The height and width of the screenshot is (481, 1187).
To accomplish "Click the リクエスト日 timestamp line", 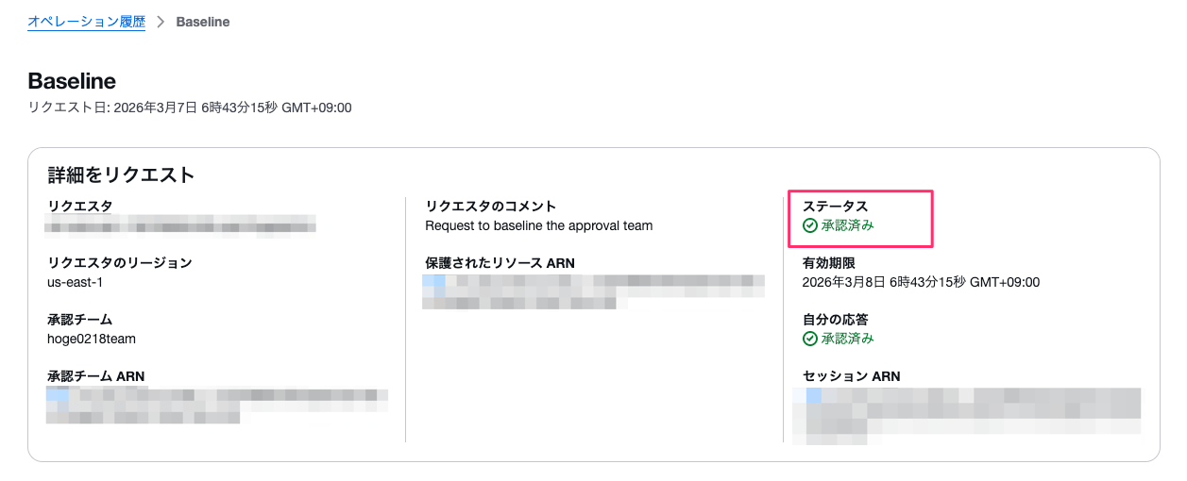I will click(190, 108).
